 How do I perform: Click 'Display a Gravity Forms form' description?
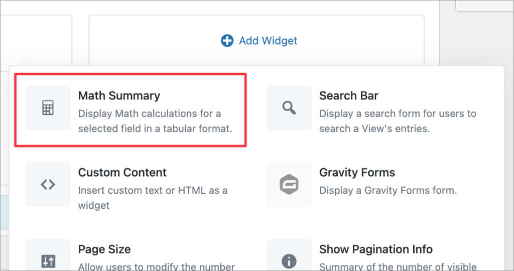pos(388,191)
